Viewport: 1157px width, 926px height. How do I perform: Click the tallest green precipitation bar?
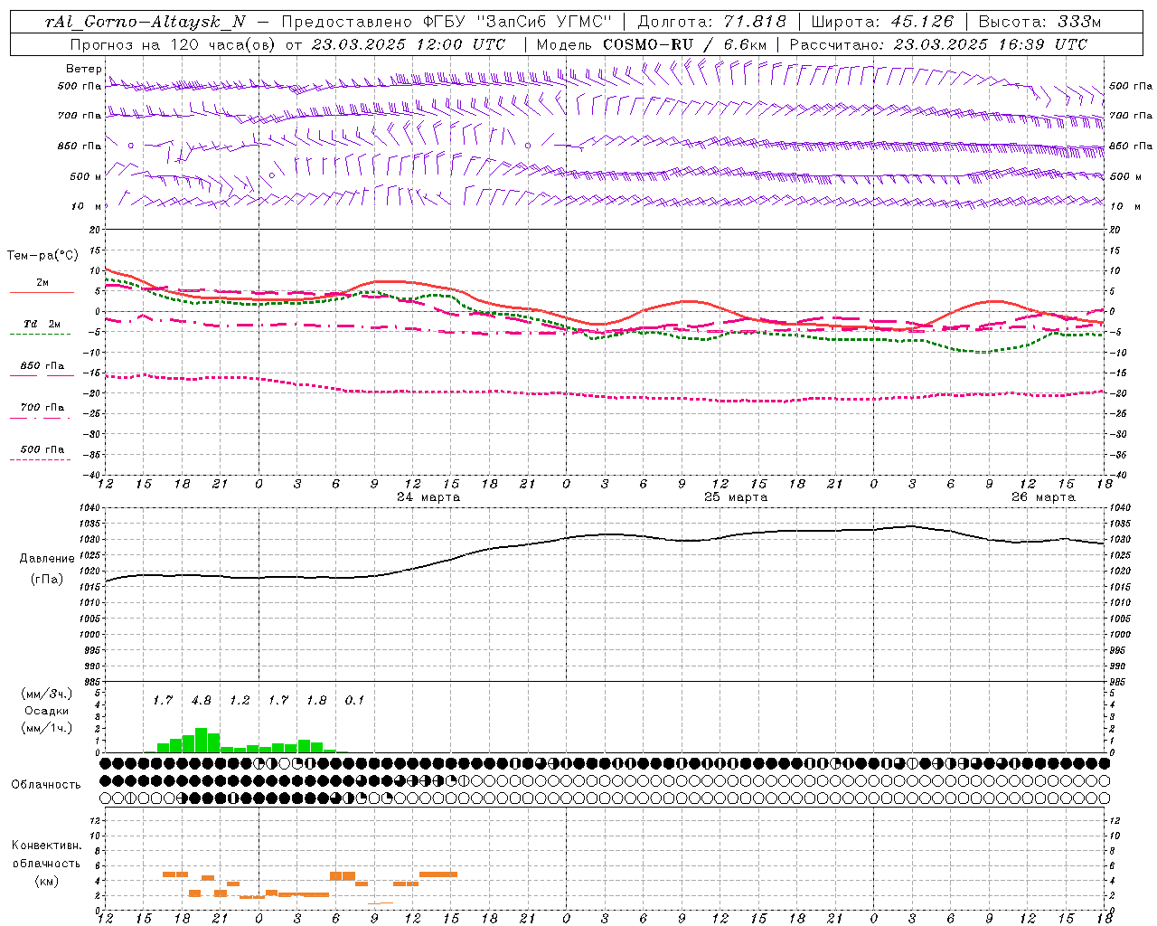coord(201,740)
